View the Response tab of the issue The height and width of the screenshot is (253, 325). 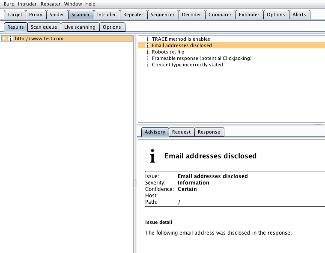(x=209, y=132)
